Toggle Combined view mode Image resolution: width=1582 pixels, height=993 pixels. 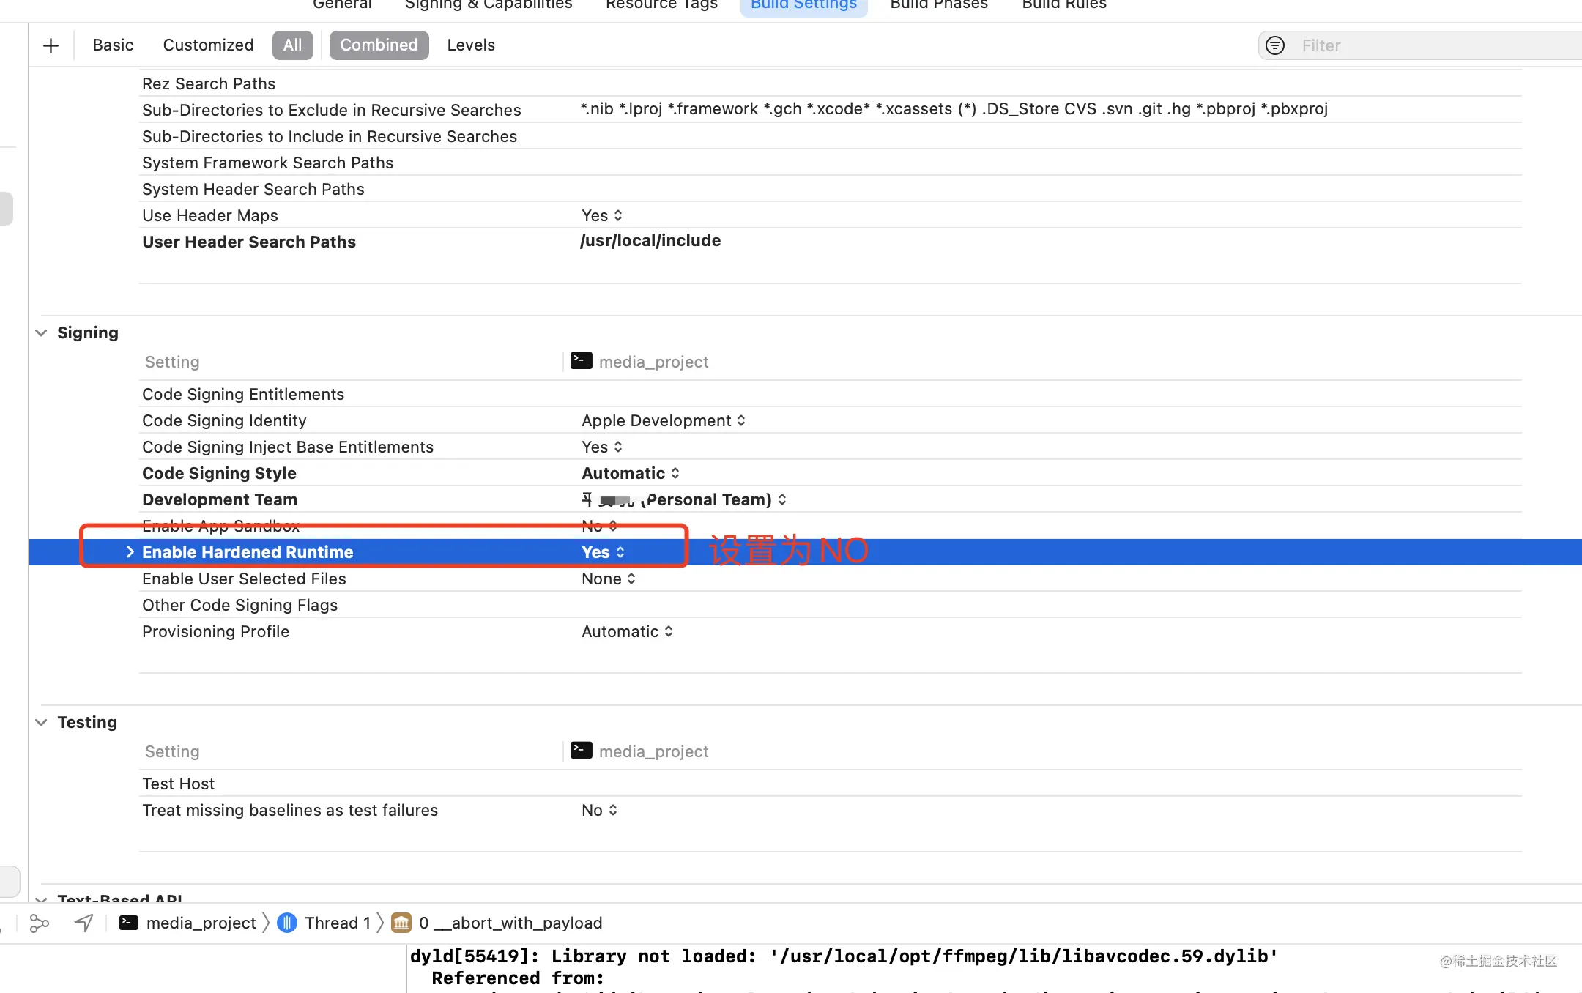pyautogui.click(x=379, y=45)
